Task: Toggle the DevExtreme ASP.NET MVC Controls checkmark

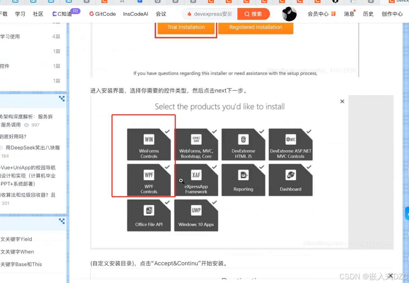Action: [x=309, y=132]
